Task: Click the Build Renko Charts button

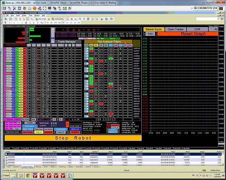Action: (x=13, y=132)
